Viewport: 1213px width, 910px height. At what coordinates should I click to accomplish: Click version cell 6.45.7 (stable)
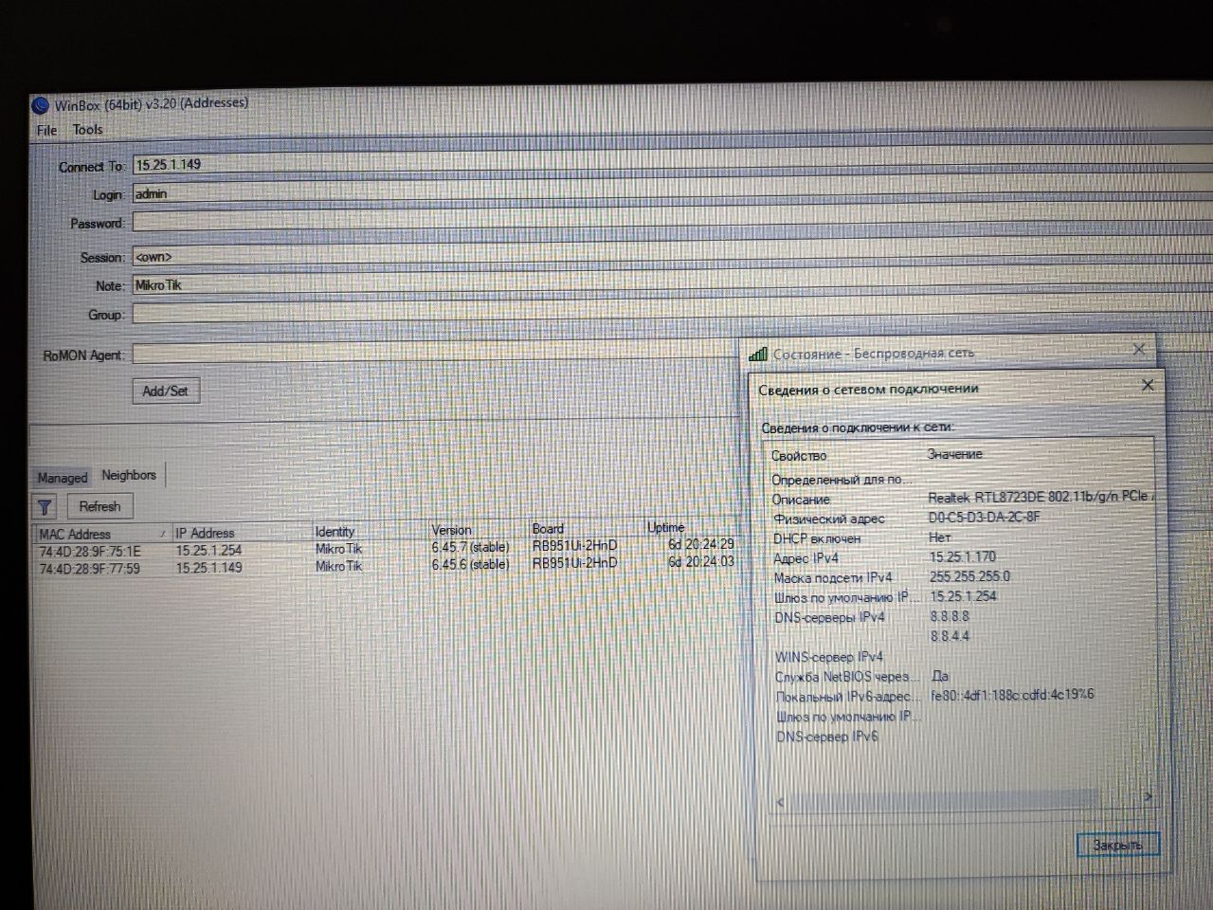[x=470, y=547]
